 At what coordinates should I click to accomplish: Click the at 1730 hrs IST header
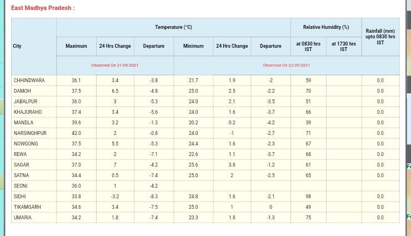click(x=343, y=46)
